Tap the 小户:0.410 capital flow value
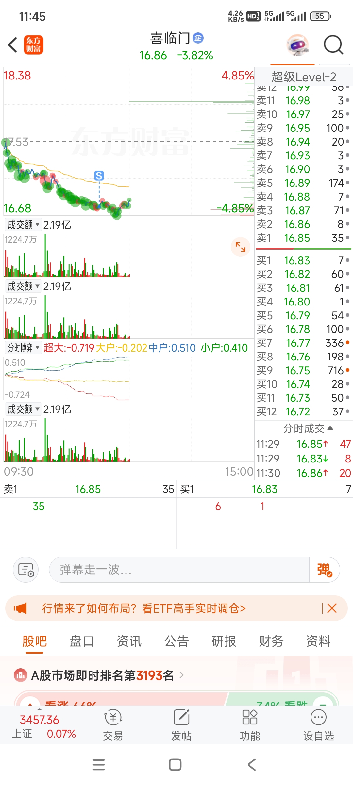353x785 pixels. tap(224, 348)
